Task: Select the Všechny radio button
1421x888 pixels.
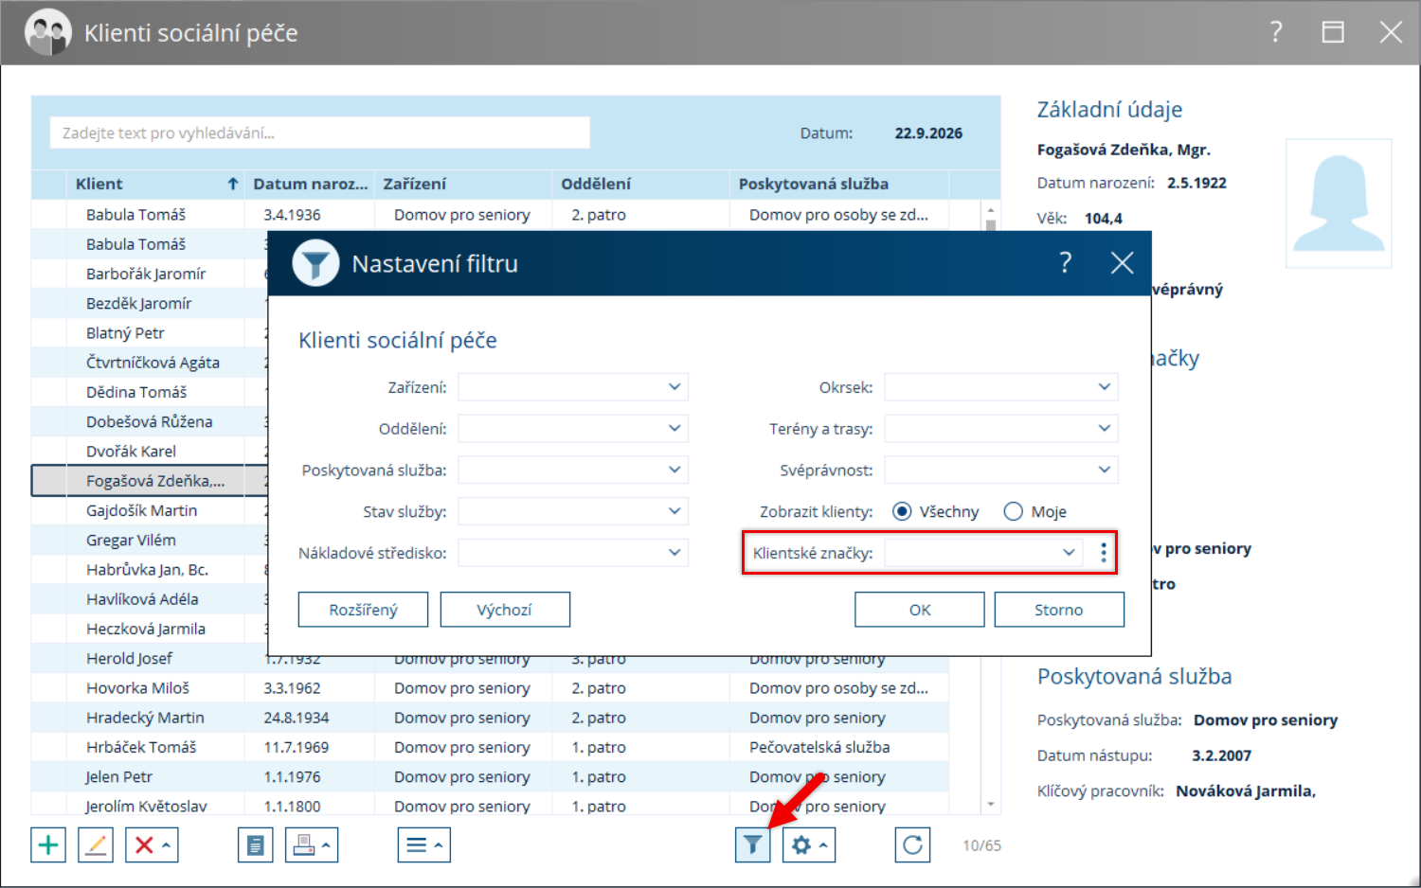Action: click(902, 511)
